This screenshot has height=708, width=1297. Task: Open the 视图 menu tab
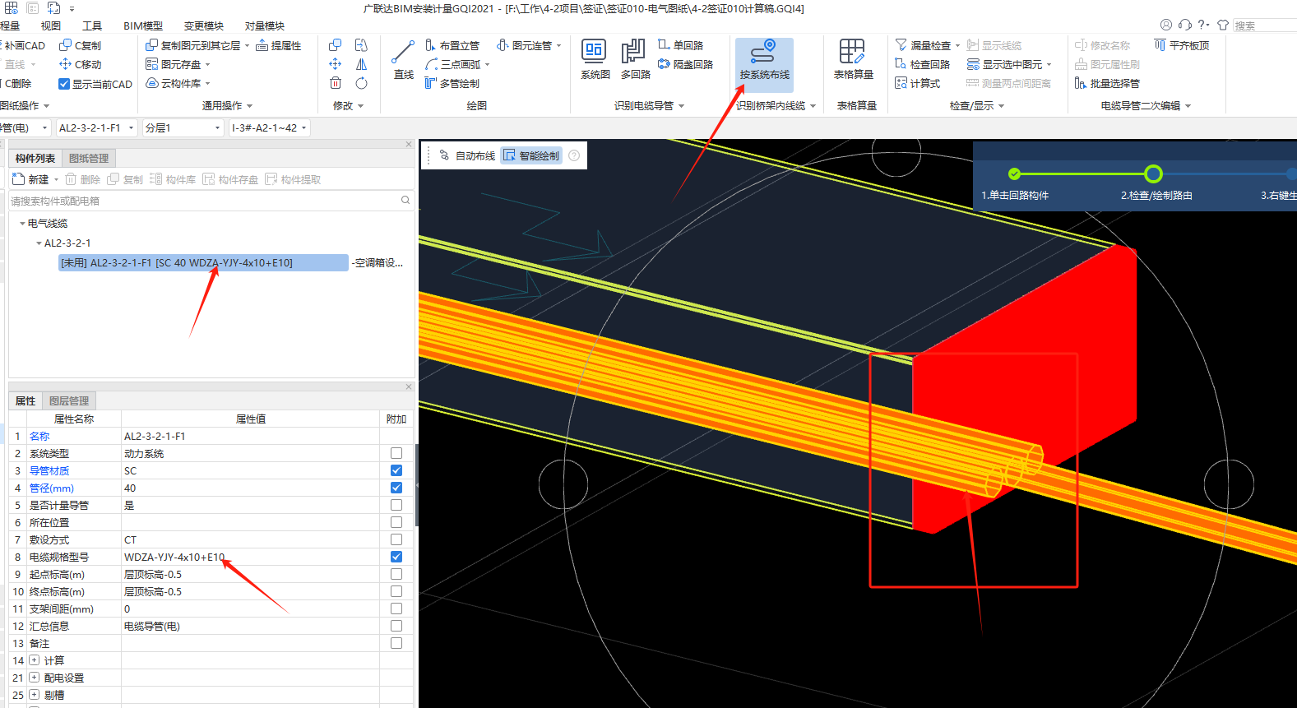point(51,25)
